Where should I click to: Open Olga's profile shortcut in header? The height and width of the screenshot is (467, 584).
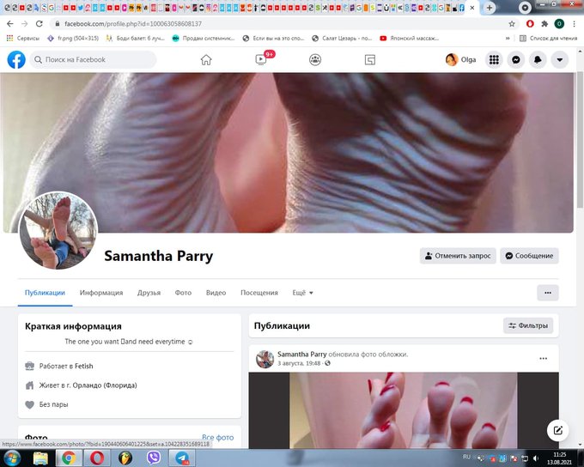(x=460, y=59)
